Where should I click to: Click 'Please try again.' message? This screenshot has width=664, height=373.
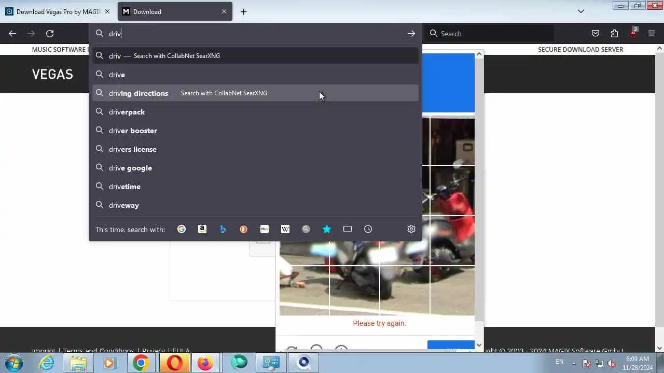pyautogui.click(x=379, y=323)
